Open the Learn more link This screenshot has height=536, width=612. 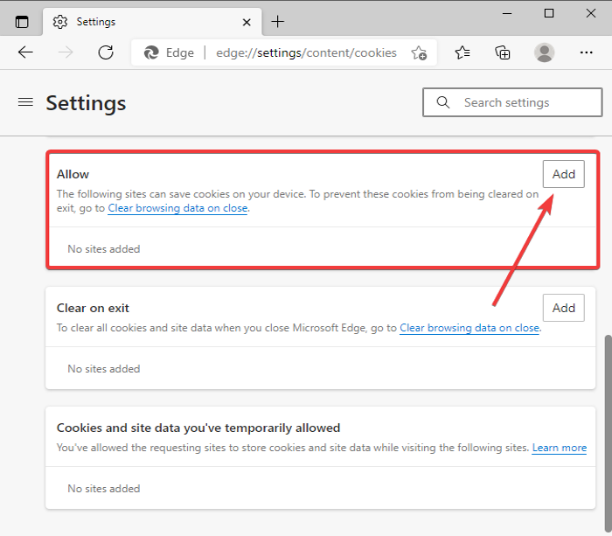(560, 448)
